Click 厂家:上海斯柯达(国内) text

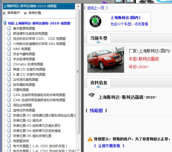(x=149, y=51)
